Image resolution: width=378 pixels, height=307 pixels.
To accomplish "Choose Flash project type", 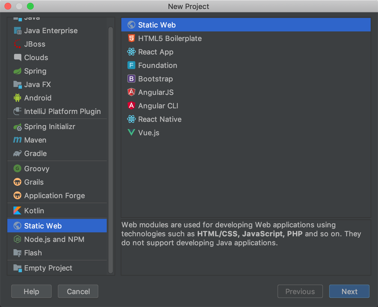I will point(57,253).
